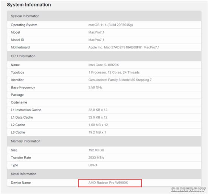
Task: Click the 3.50 GHz base frequency
Action: point(95,87)
